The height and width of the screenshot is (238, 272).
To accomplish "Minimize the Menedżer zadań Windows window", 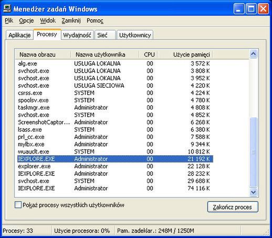I will (239, 9).
